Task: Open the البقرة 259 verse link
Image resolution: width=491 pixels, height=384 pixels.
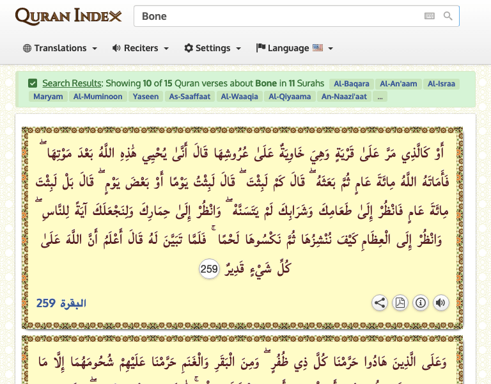Action: [61, 303]
